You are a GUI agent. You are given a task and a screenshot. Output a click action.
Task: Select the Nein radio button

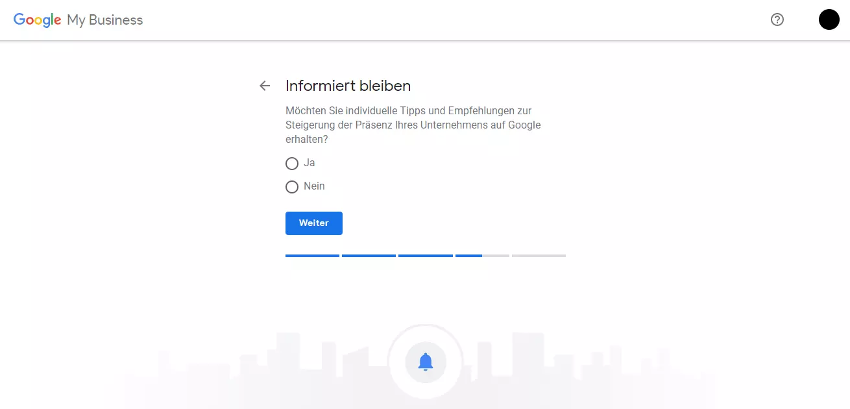coord(292,187)
